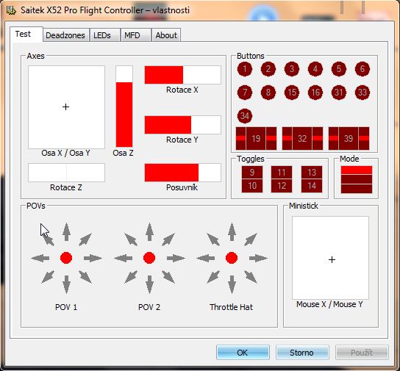Click the Rotace Y axis bar
The image size is (400, 371).
(x=182, y=125)
